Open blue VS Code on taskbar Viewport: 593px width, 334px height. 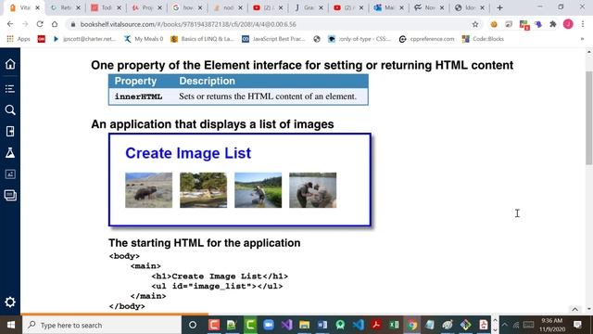(359, 325)
